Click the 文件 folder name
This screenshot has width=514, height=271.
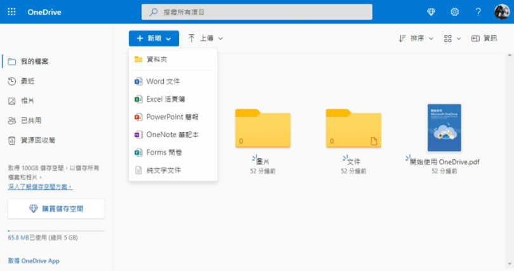click(x=353, y=162)
